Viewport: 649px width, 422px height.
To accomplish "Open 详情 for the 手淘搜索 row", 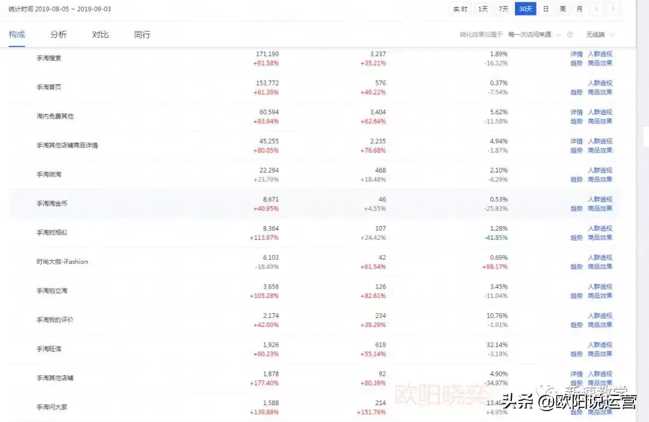I will (576, 54).
